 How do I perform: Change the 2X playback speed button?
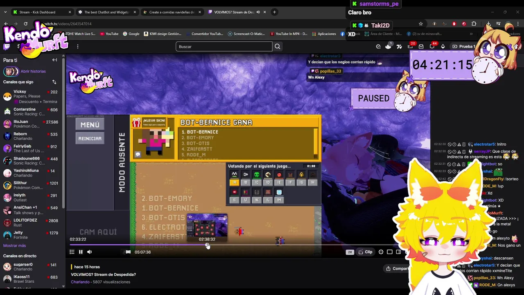(x=350, y=252)
